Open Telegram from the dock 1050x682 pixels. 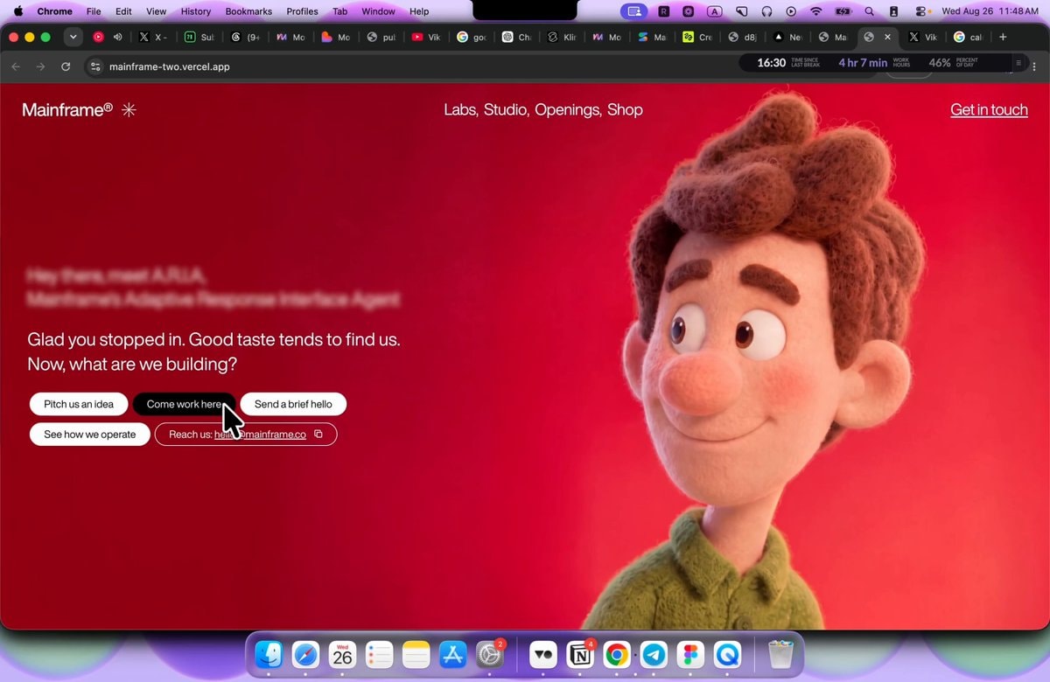click(654, 654)
